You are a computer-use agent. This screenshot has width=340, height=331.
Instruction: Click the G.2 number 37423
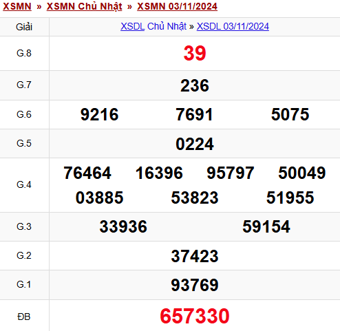coord(195,256)
